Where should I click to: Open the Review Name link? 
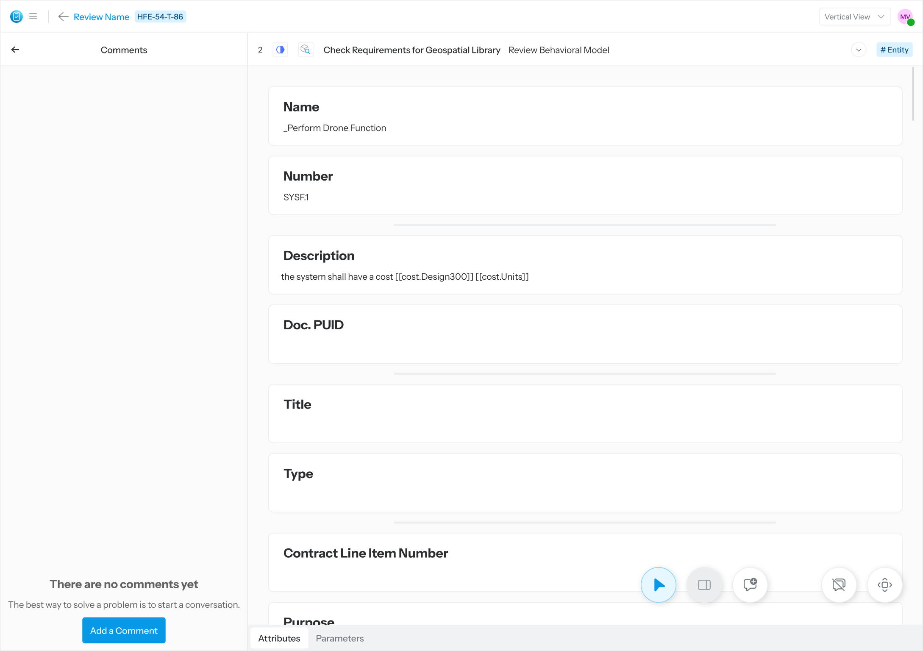click(101, 17)
